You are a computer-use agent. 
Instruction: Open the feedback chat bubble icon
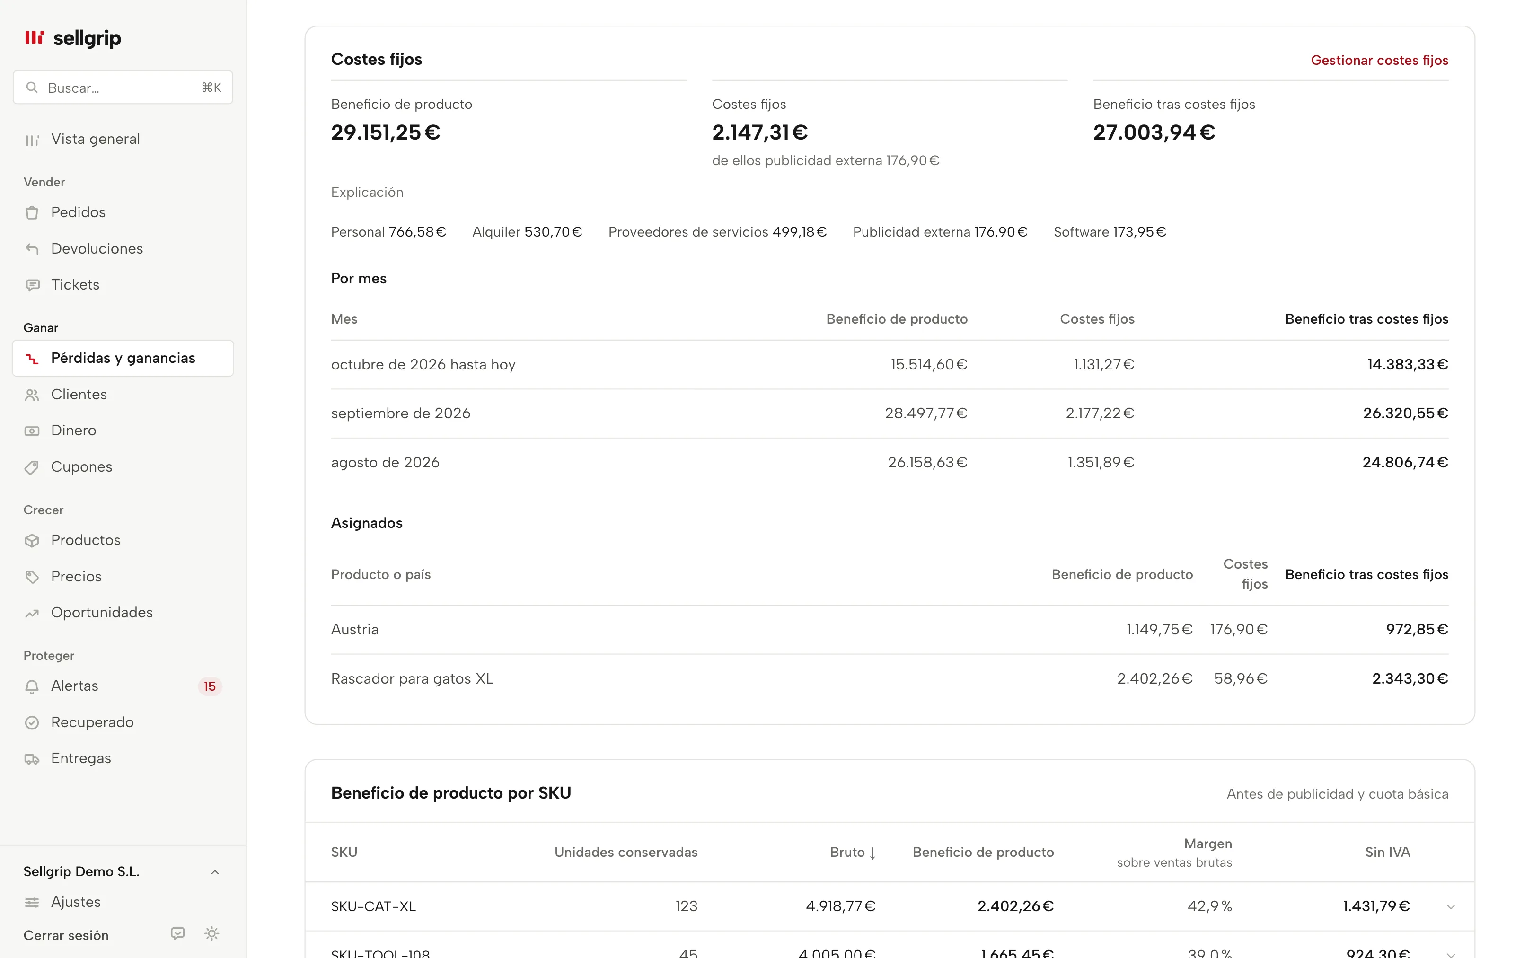tap(177, 933)
